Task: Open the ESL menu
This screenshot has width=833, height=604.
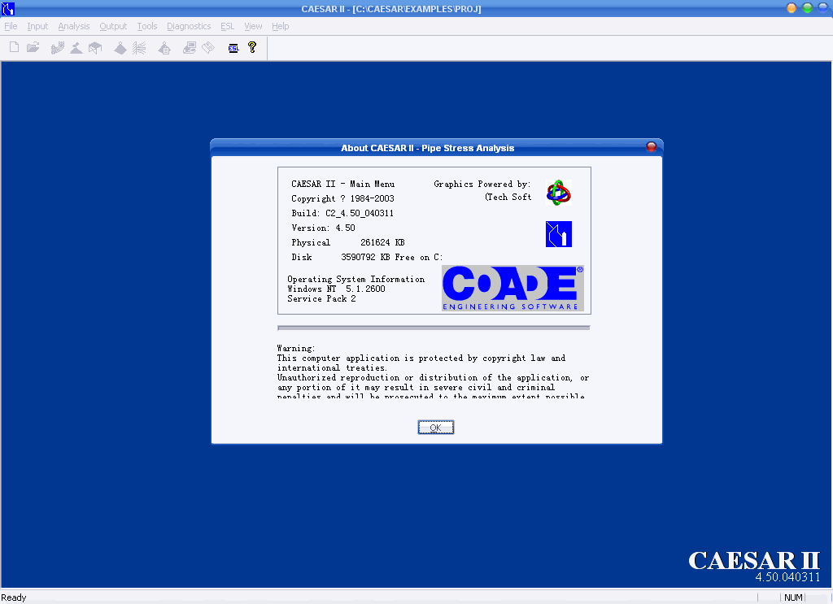Action: pyautogui.click(x=228, y=26)
